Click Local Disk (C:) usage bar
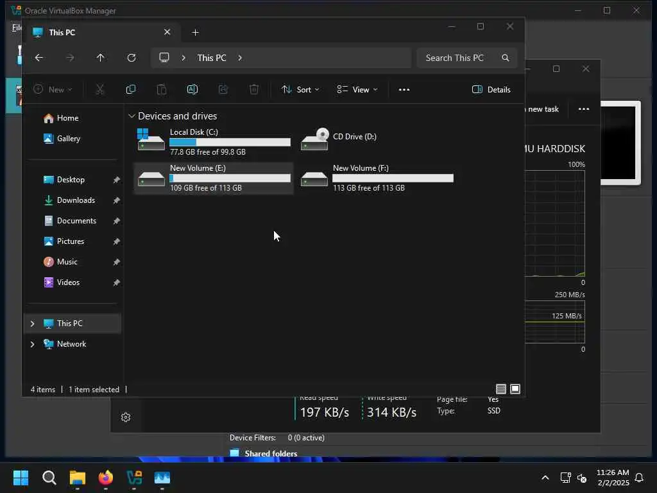Screen dimensions: 657x493 click(x=230, y=142)
